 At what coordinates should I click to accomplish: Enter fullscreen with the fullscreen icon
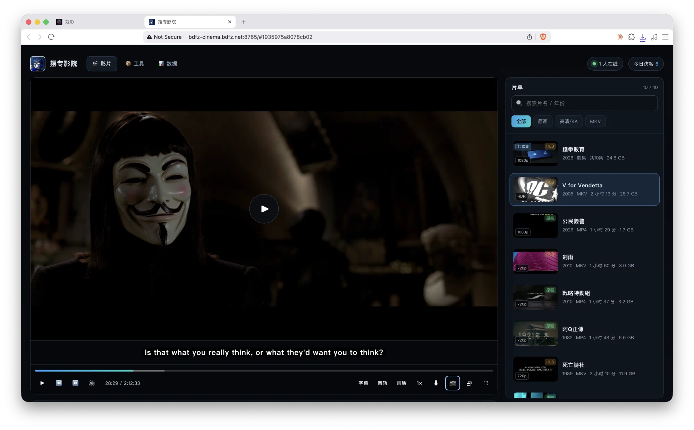(486, 383)
